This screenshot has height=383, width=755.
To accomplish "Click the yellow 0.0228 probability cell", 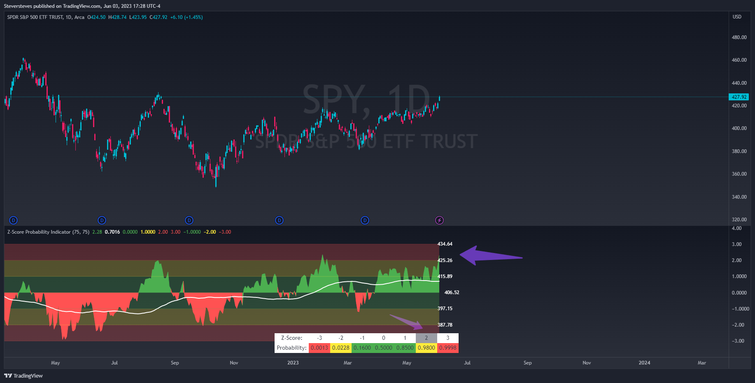I will (341, 348).
